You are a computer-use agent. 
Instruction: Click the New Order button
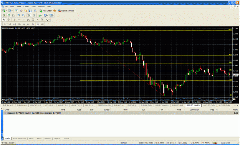pos(46,11)
